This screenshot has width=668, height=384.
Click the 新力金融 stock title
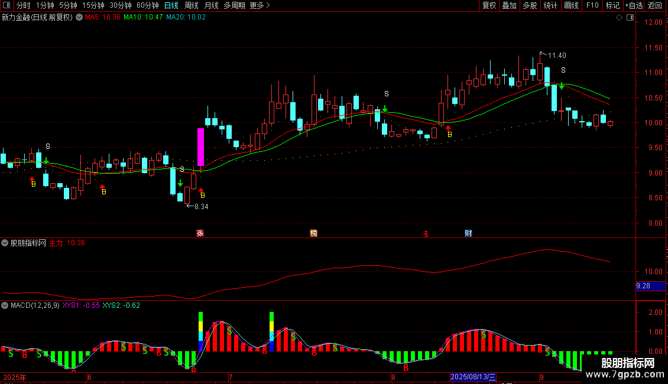coord(37,18)
